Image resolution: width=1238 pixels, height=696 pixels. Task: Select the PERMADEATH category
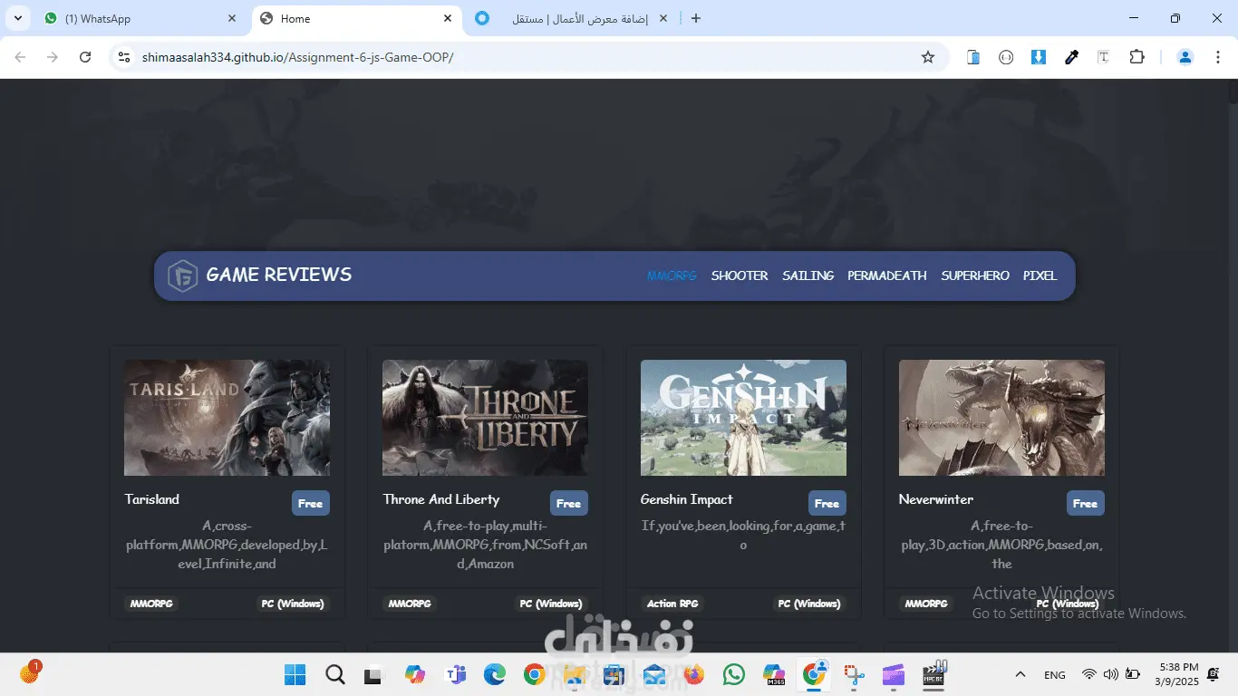click(887, 275)
